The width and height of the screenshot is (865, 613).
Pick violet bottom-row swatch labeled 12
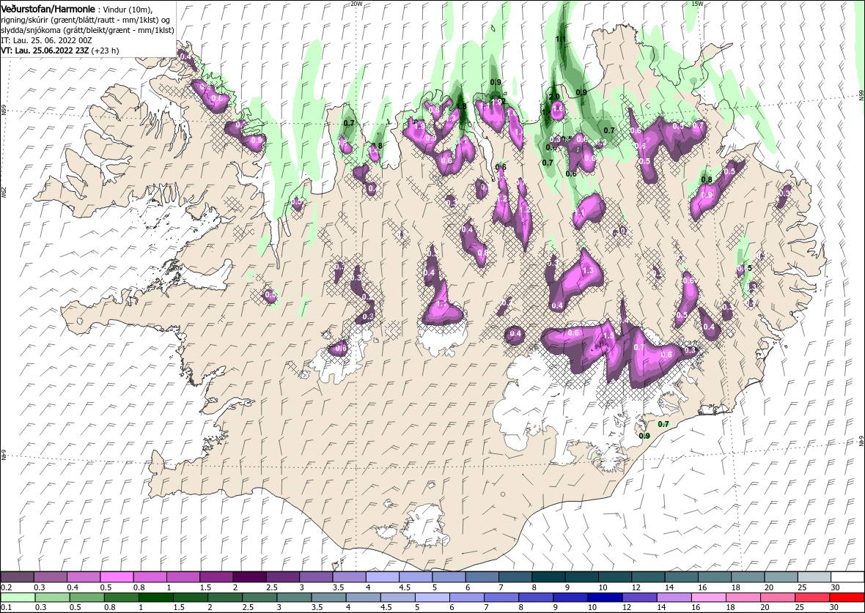point(638,598)
